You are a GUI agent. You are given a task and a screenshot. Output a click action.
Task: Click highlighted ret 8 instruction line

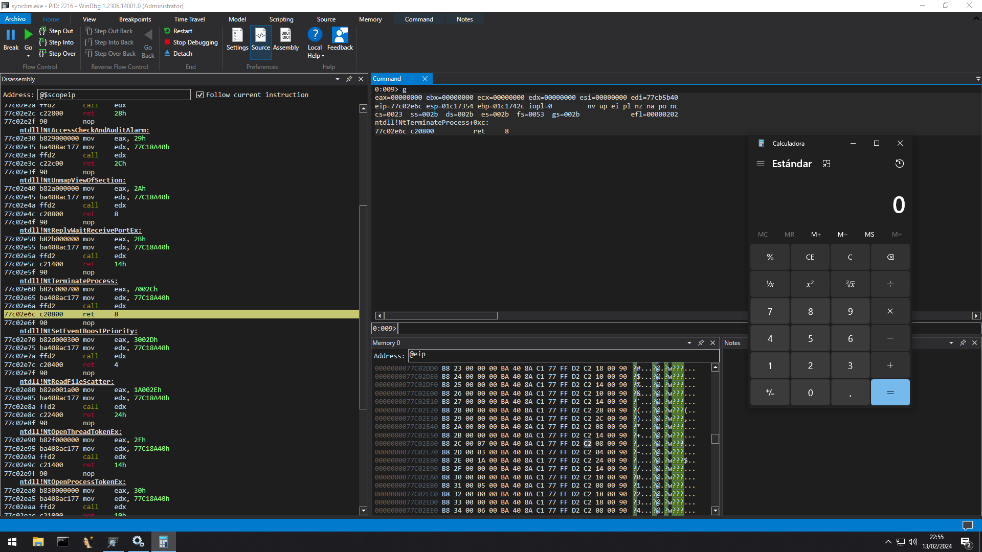(181, 314)
